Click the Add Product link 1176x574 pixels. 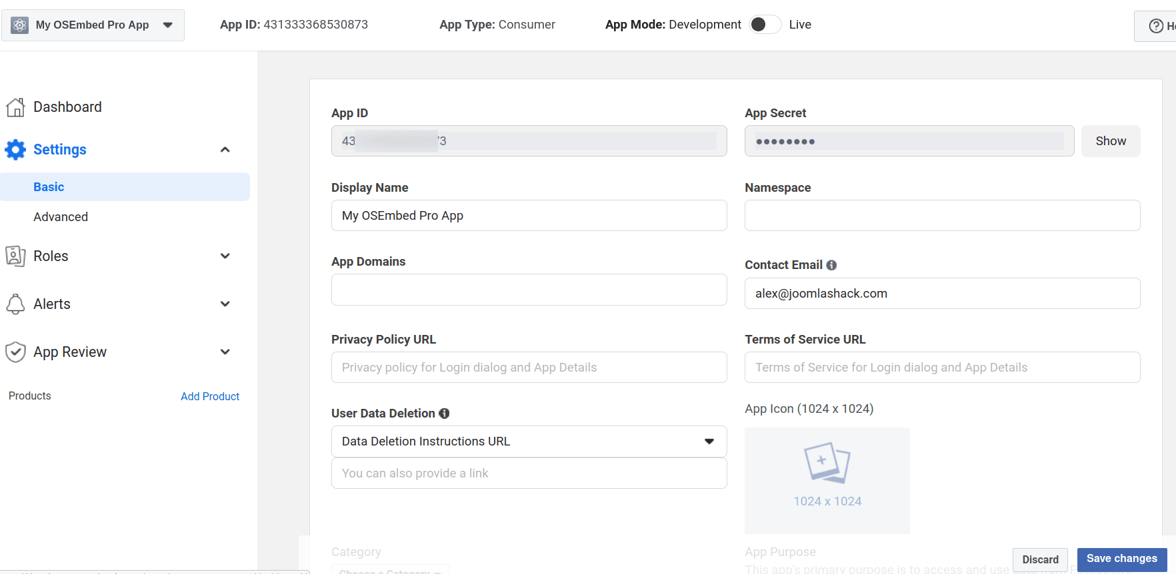[210, 396]
